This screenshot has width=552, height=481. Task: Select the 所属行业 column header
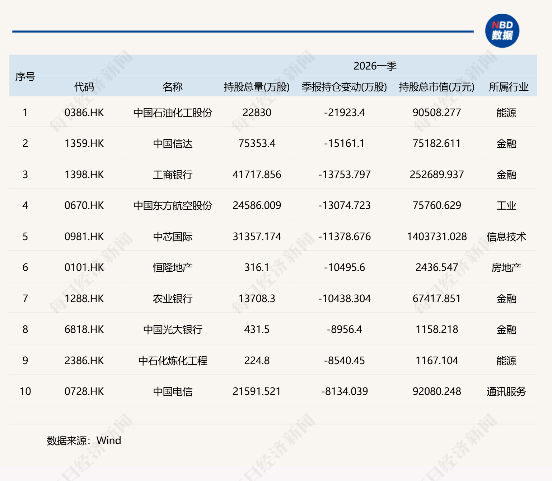click(507, 87)
